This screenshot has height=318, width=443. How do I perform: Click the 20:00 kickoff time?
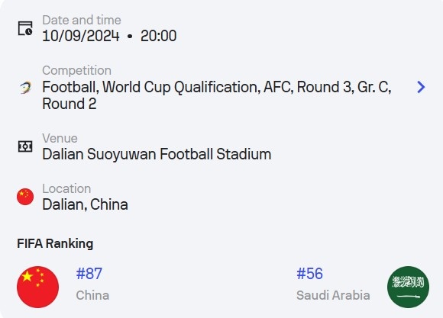(x=159, y=36)
